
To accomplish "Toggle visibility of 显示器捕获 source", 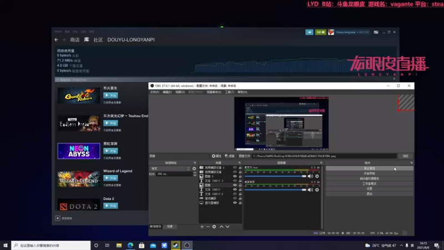I will pyautogui.click(x=235, y=203).
